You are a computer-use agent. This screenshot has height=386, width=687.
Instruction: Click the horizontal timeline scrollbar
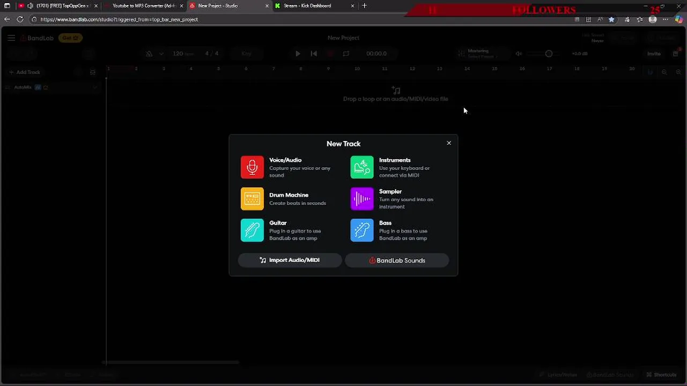pos(171,362)
